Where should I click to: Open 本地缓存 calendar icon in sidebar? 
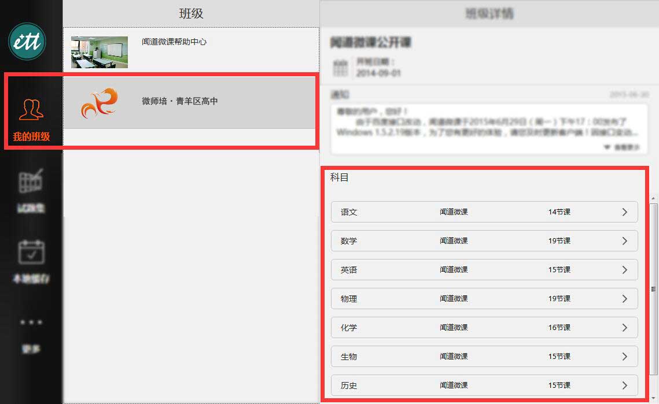click(31, 253)
